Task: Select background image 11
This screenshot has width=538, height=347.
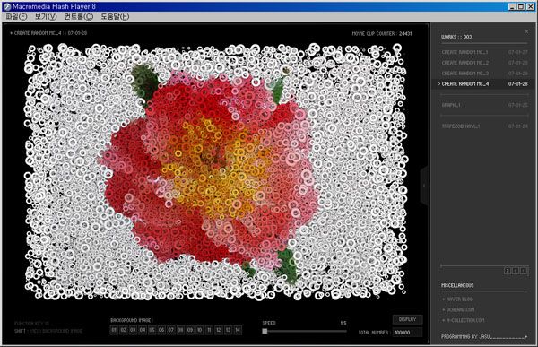Action: point(209,330)
